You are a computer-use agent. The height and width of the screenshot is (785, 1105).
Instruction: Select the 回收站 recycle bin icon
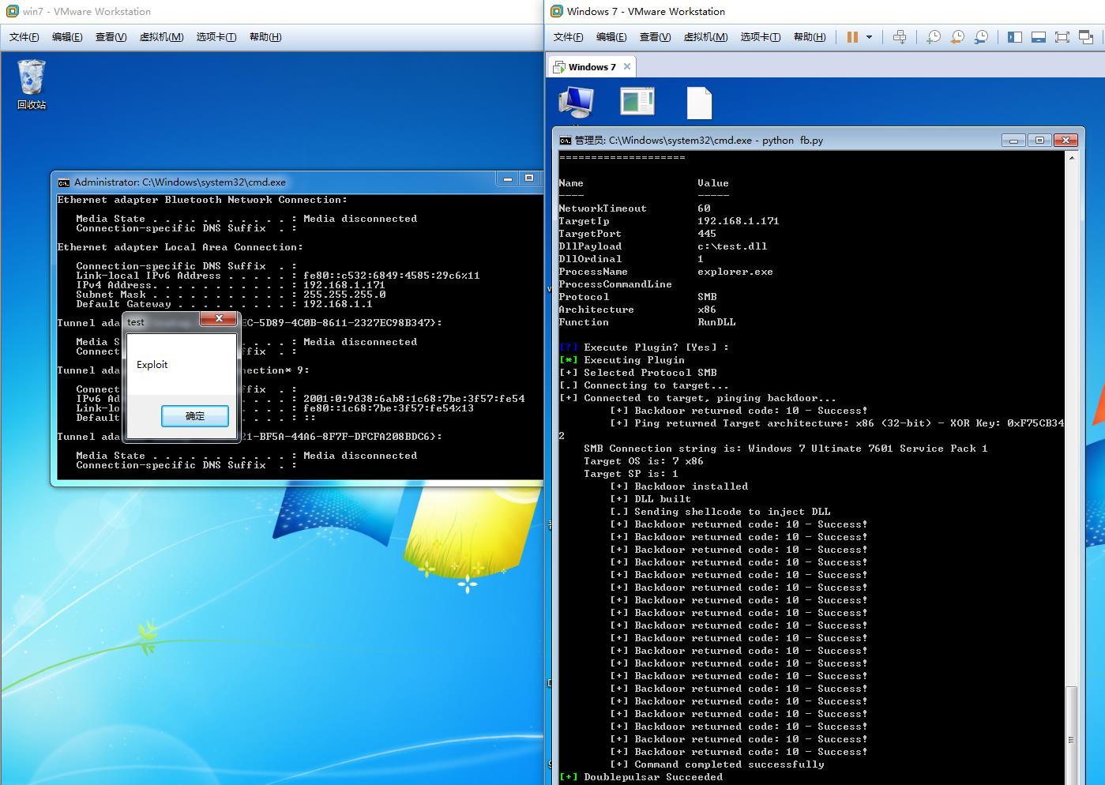tap(32, 85)
